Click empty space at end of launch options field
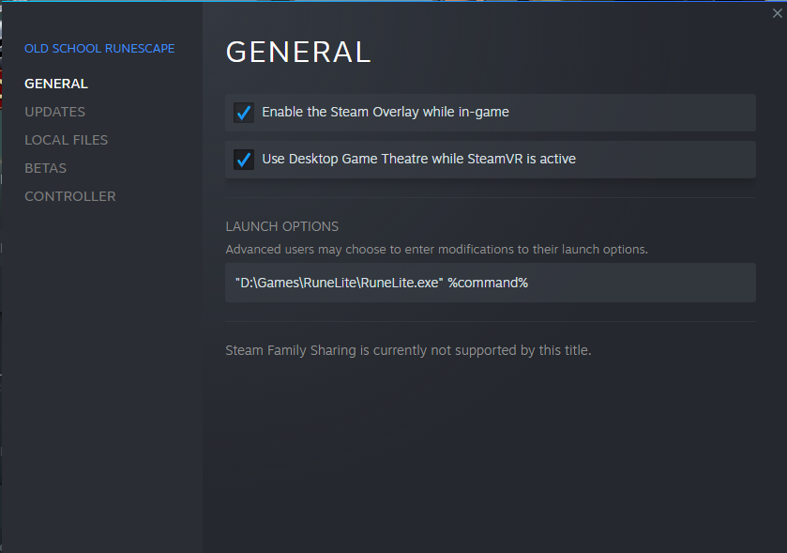The image size is (787, 553). coord(647,283)
